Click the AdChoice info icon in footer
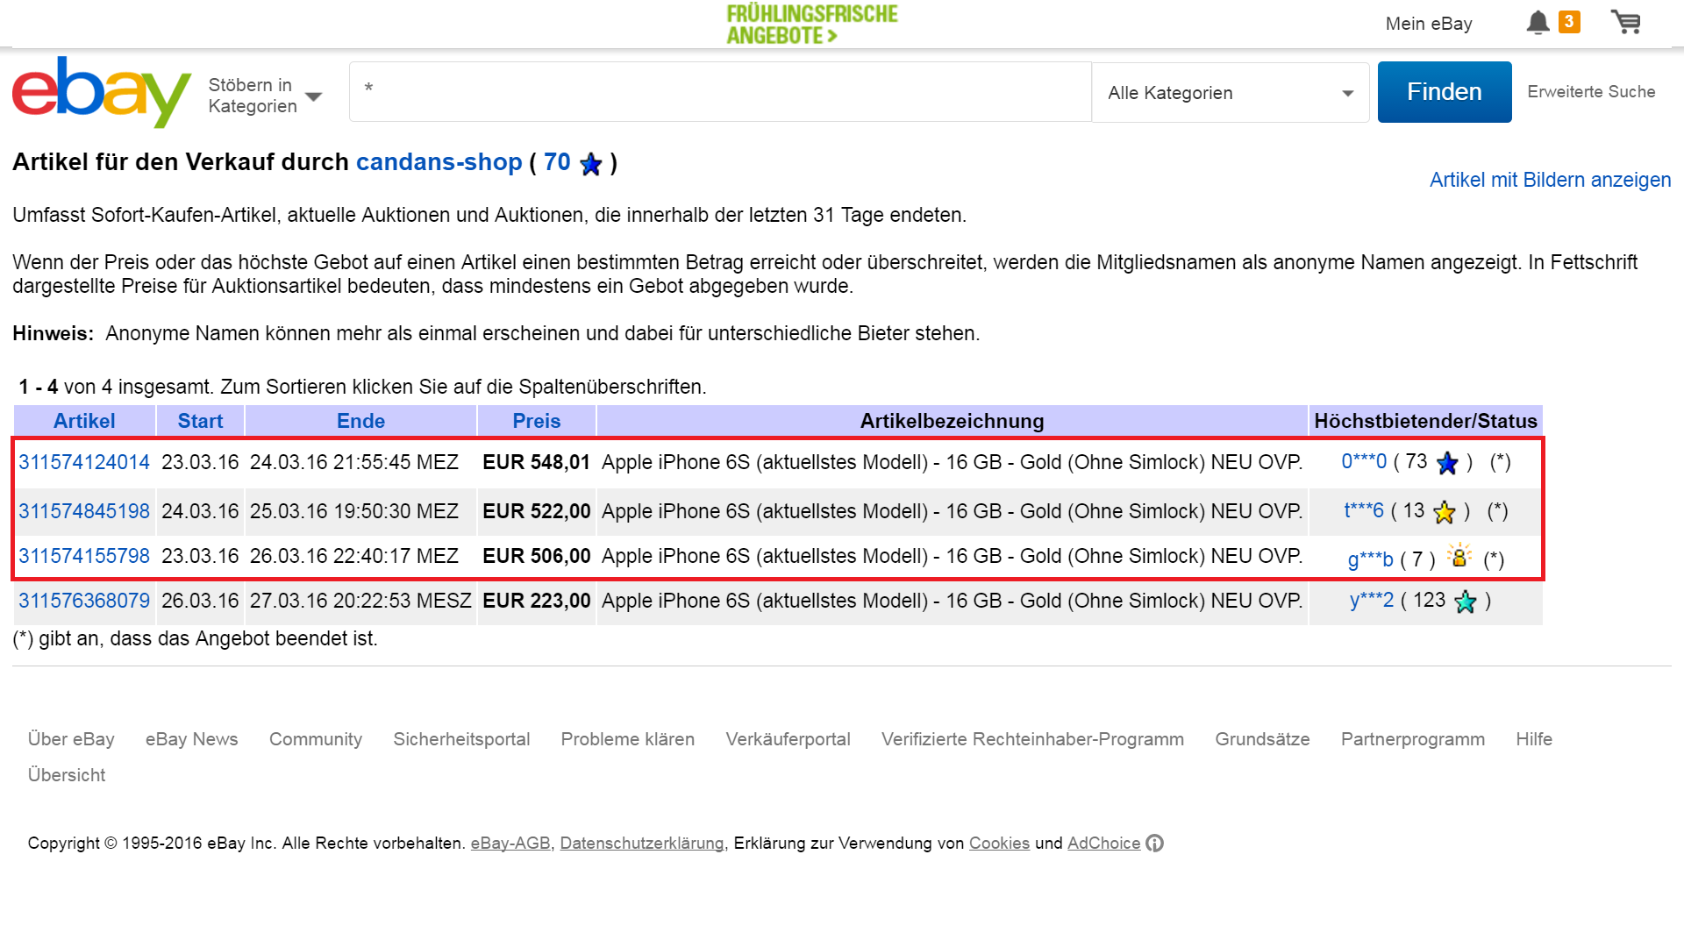 (1155, 844)
